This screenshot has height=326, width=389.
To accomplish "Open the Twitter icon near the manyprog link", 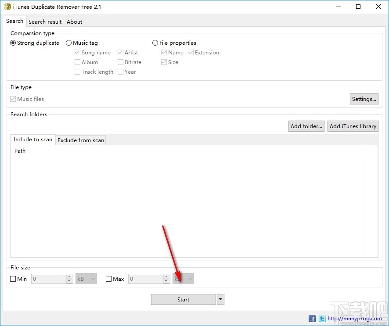I will pos(322,319).
